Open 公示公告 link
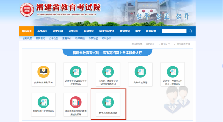This screenshot has width=223, height=122. (54, 39)
